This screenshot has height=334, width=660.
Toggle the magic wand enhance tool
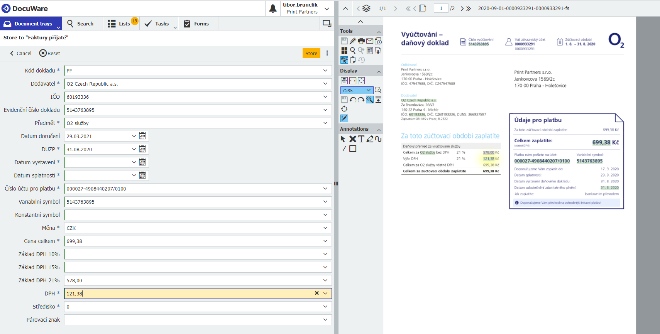pyautogui.click(x=370, y=100)
